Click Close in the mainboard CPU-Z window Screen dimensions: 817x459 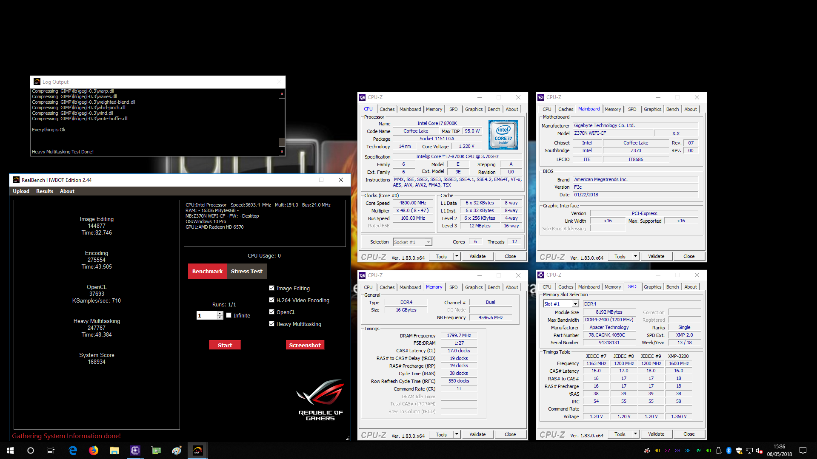pos(689,256)
